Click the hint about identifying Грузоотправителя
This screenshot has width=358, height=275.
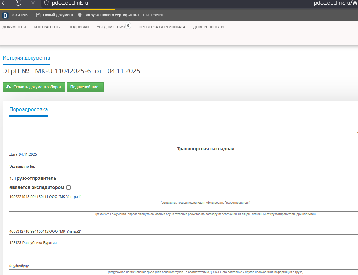(206, 203)
